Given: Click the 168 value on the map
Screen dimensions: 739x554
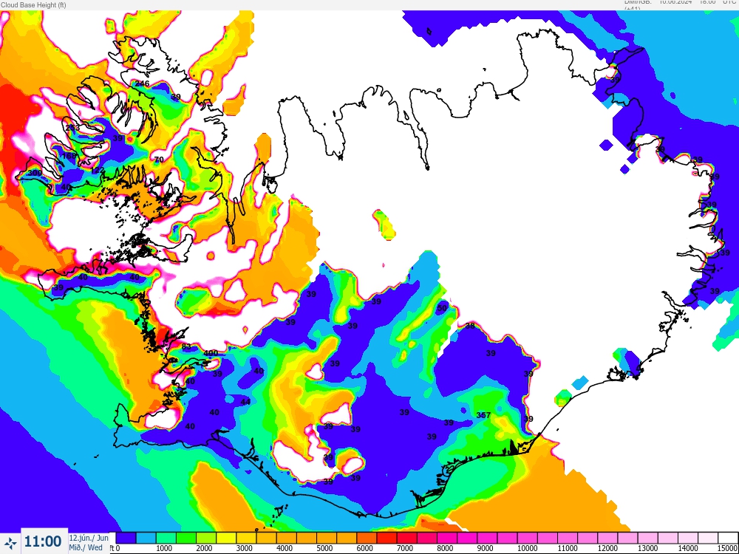Looking at the screenshot, I should [69, 155].
